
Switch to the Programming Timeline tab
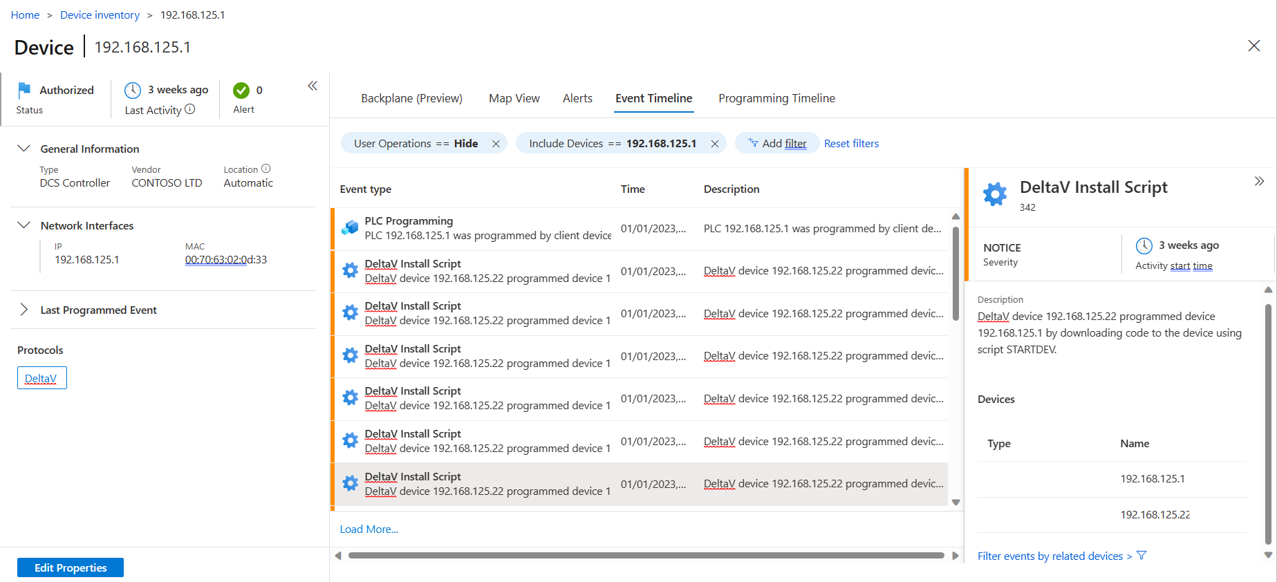(776, 98)
